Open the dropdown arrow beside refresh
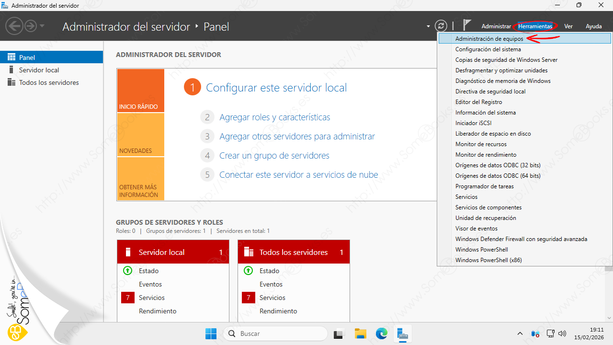This screenshot has width=613, height=345. click(x=428, y=26)
